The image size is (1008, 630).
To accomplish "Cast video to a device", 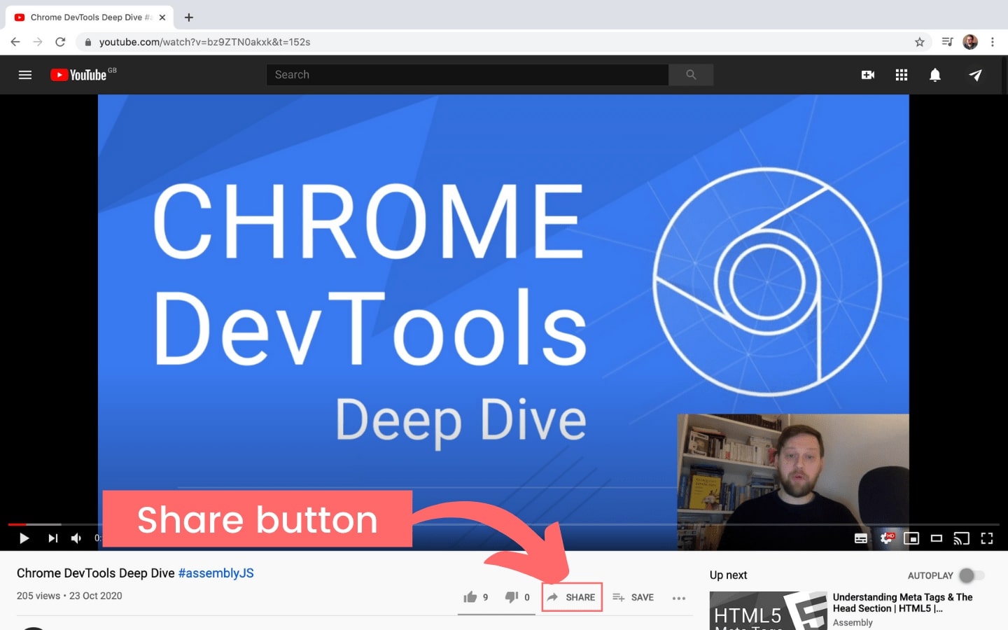I will (962, 538).
